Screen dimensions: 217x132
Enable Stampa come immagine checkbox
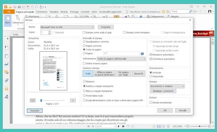[124, 32]
